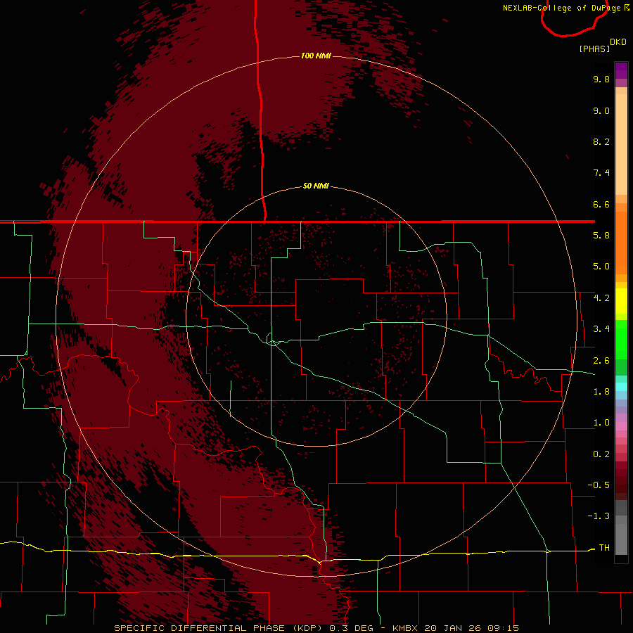This screenshot has width=633, height=633.
Task: Click the 8.2 legend value
Action: point(601,141)
